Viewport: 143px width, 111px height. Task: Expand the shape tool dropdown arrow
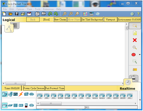tap(140, 54)
